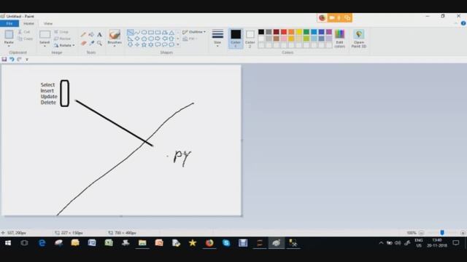
Task: Pick the green color swatch
Action: (x=306, y=32)
